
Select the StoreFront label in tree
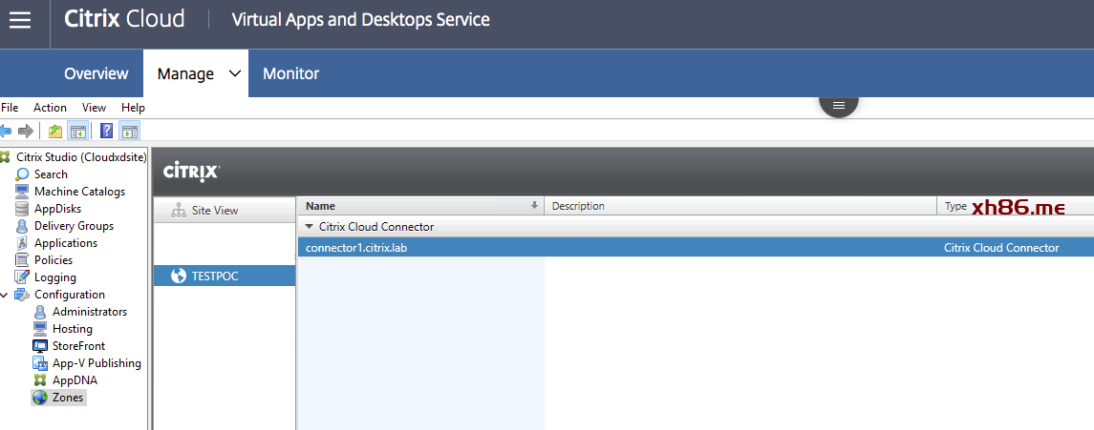click(79, 346)
